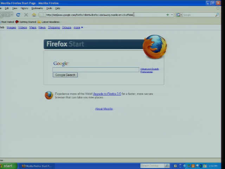Click the taskbar clock
Viewport: 225px width, 169px height.
point(213,166)
